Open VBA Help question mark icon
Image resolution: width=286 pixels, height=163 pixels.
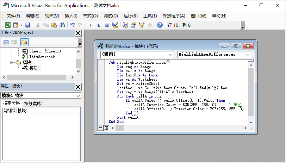pos(160,25)
